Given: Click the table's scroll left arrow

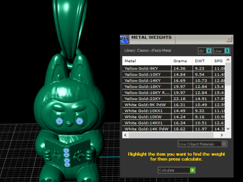Looking at the screenshot, I should point(126,135).
